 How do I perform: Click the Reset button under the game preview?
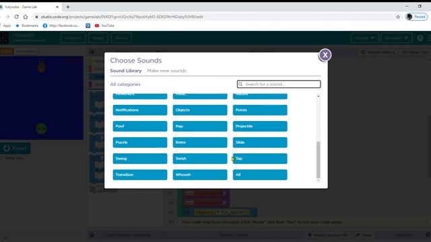click(x=15, y=148)
